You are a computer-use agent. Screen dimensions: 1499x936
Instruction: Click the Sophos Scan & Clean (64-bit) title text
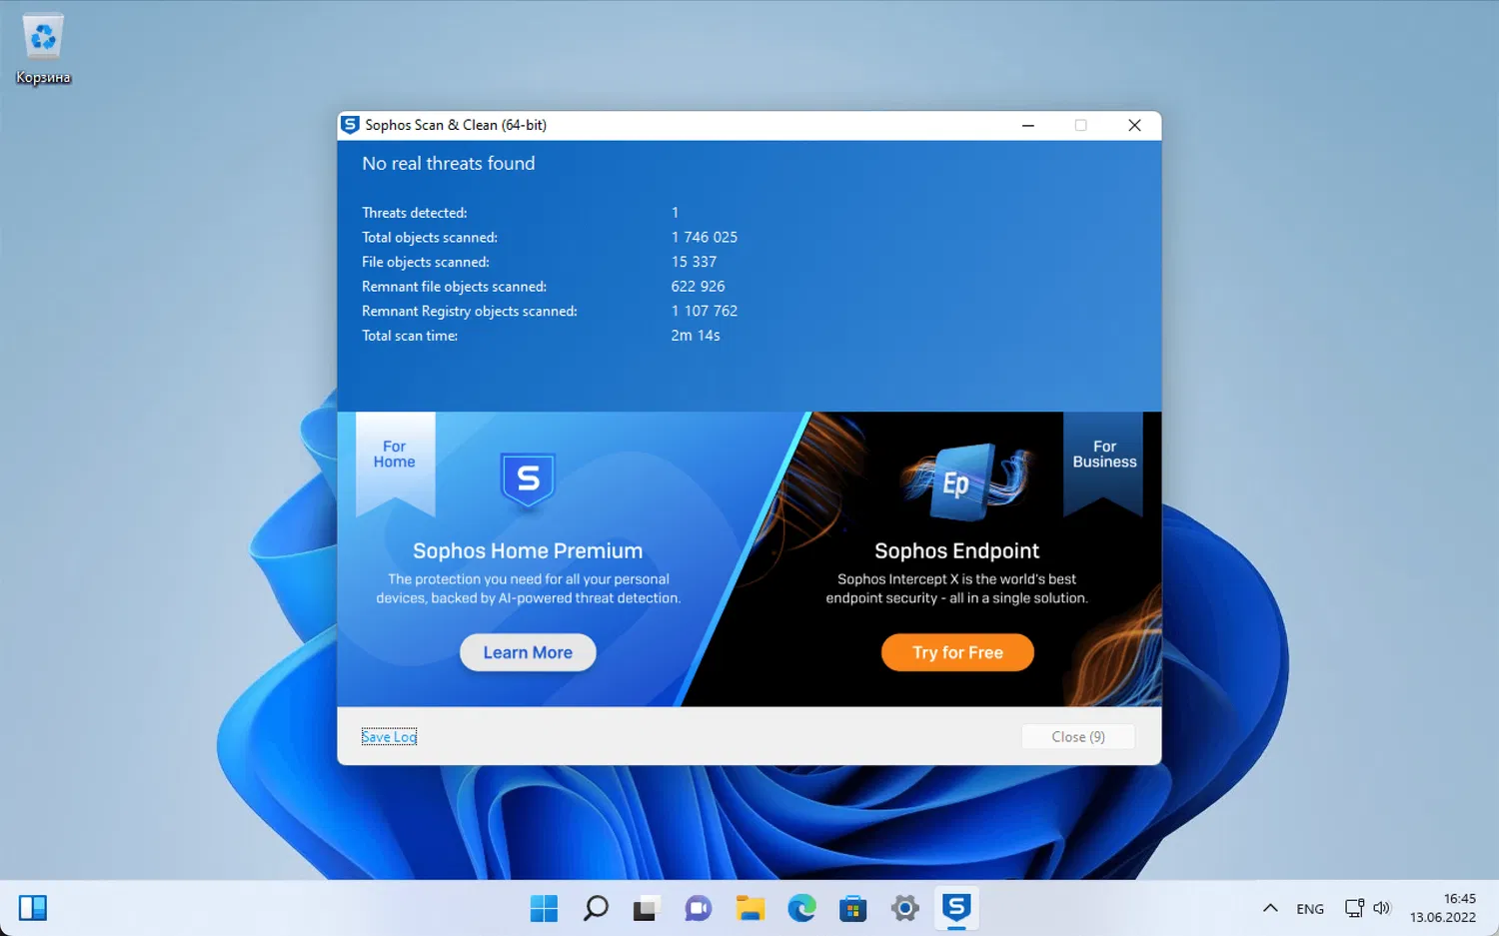coord(456,125)
